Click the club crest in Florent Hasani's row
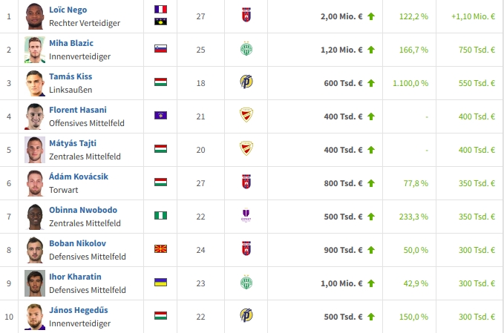Image resolution: width=504 pixels, height=333 pixels. coord(246,116)
